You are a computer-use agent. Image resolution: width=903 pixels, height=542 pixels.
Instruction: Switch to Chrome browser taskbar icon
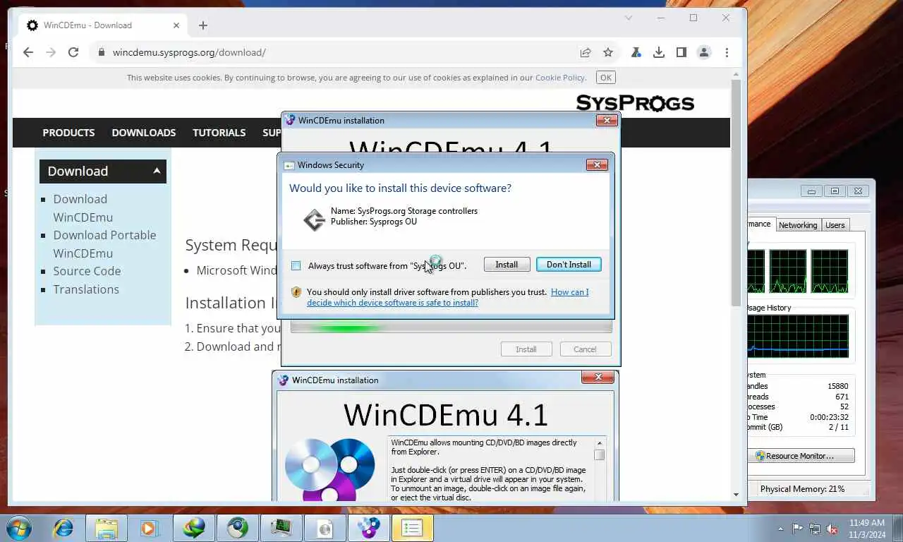click(238, 528)
